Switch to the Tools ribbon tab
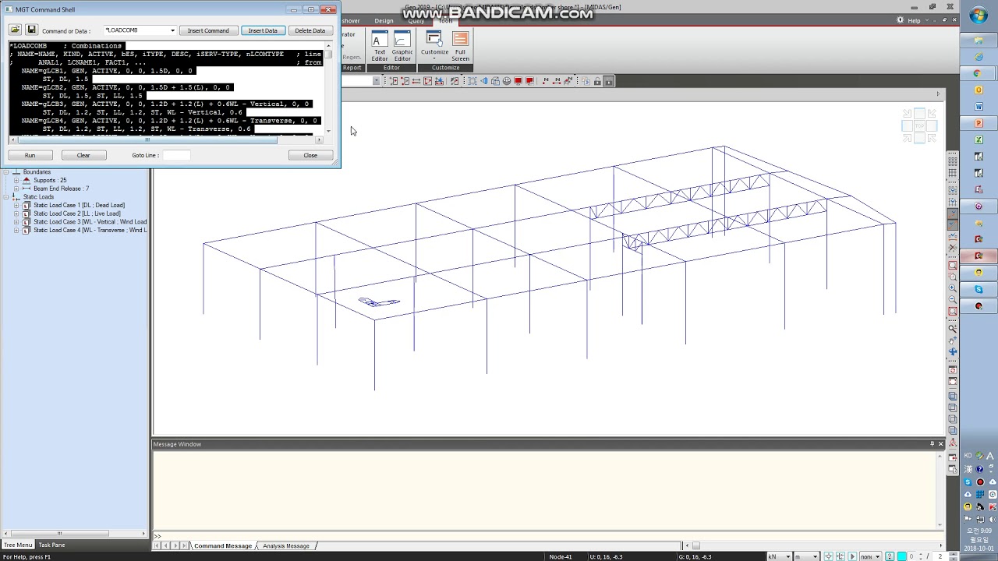Screen dimensions: 998x561 pyautogui.click(x=445, y=21)
